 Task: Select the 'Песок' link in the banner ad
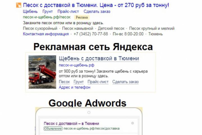point(64,82)
